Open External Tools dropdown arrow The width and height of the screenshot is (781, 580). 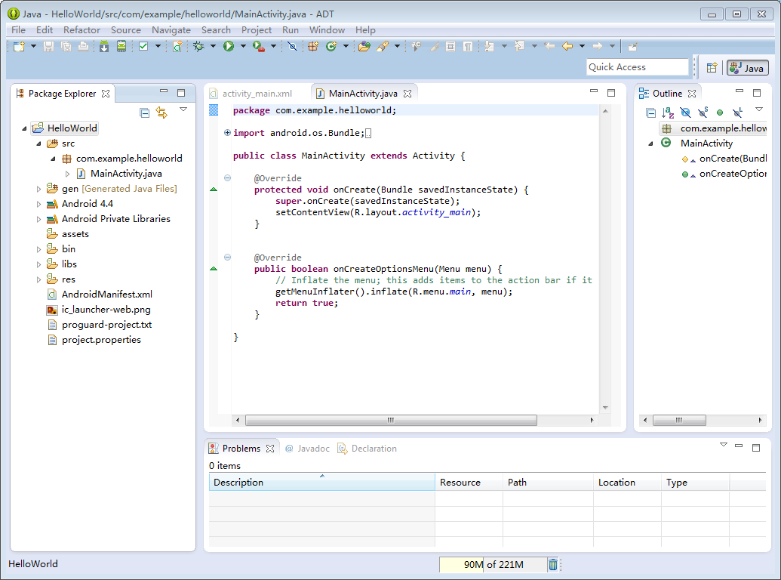pyautogui.click(x=273, y=46)
